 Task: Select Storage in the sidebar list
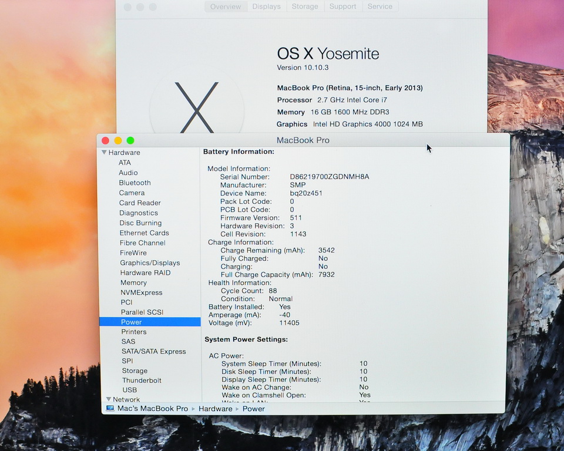pyautogui.click(x=135, y=371)
